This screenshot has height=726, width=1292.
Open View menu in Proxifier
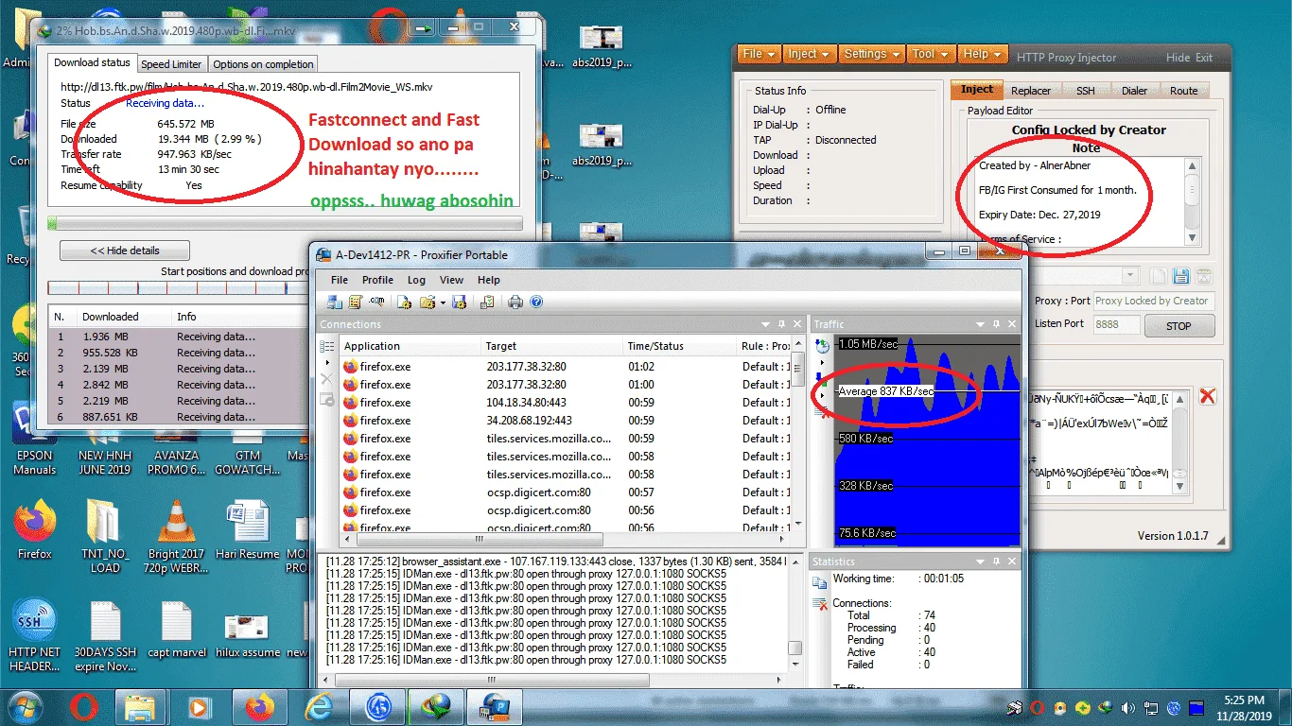point(451,280)
